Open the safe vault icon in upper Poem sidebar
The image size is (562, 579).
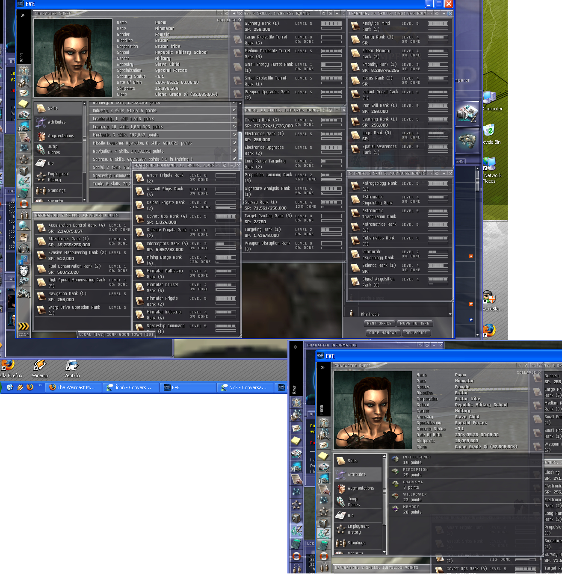click(24, 171)
